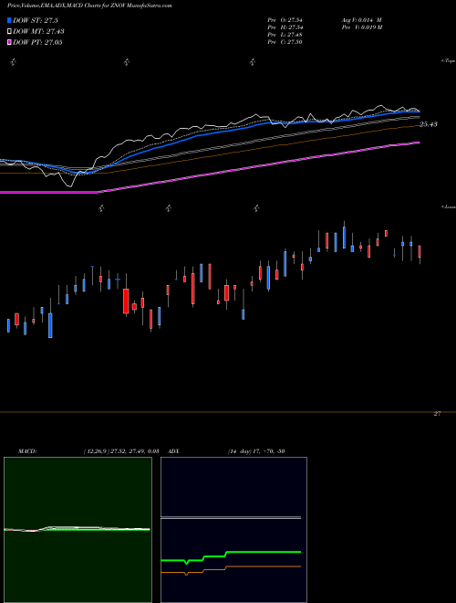This screenshot has height=603, width=456.
Task: Click the ADX (14 day) values text
Action: pyautogui.click(x=256, y=451)
